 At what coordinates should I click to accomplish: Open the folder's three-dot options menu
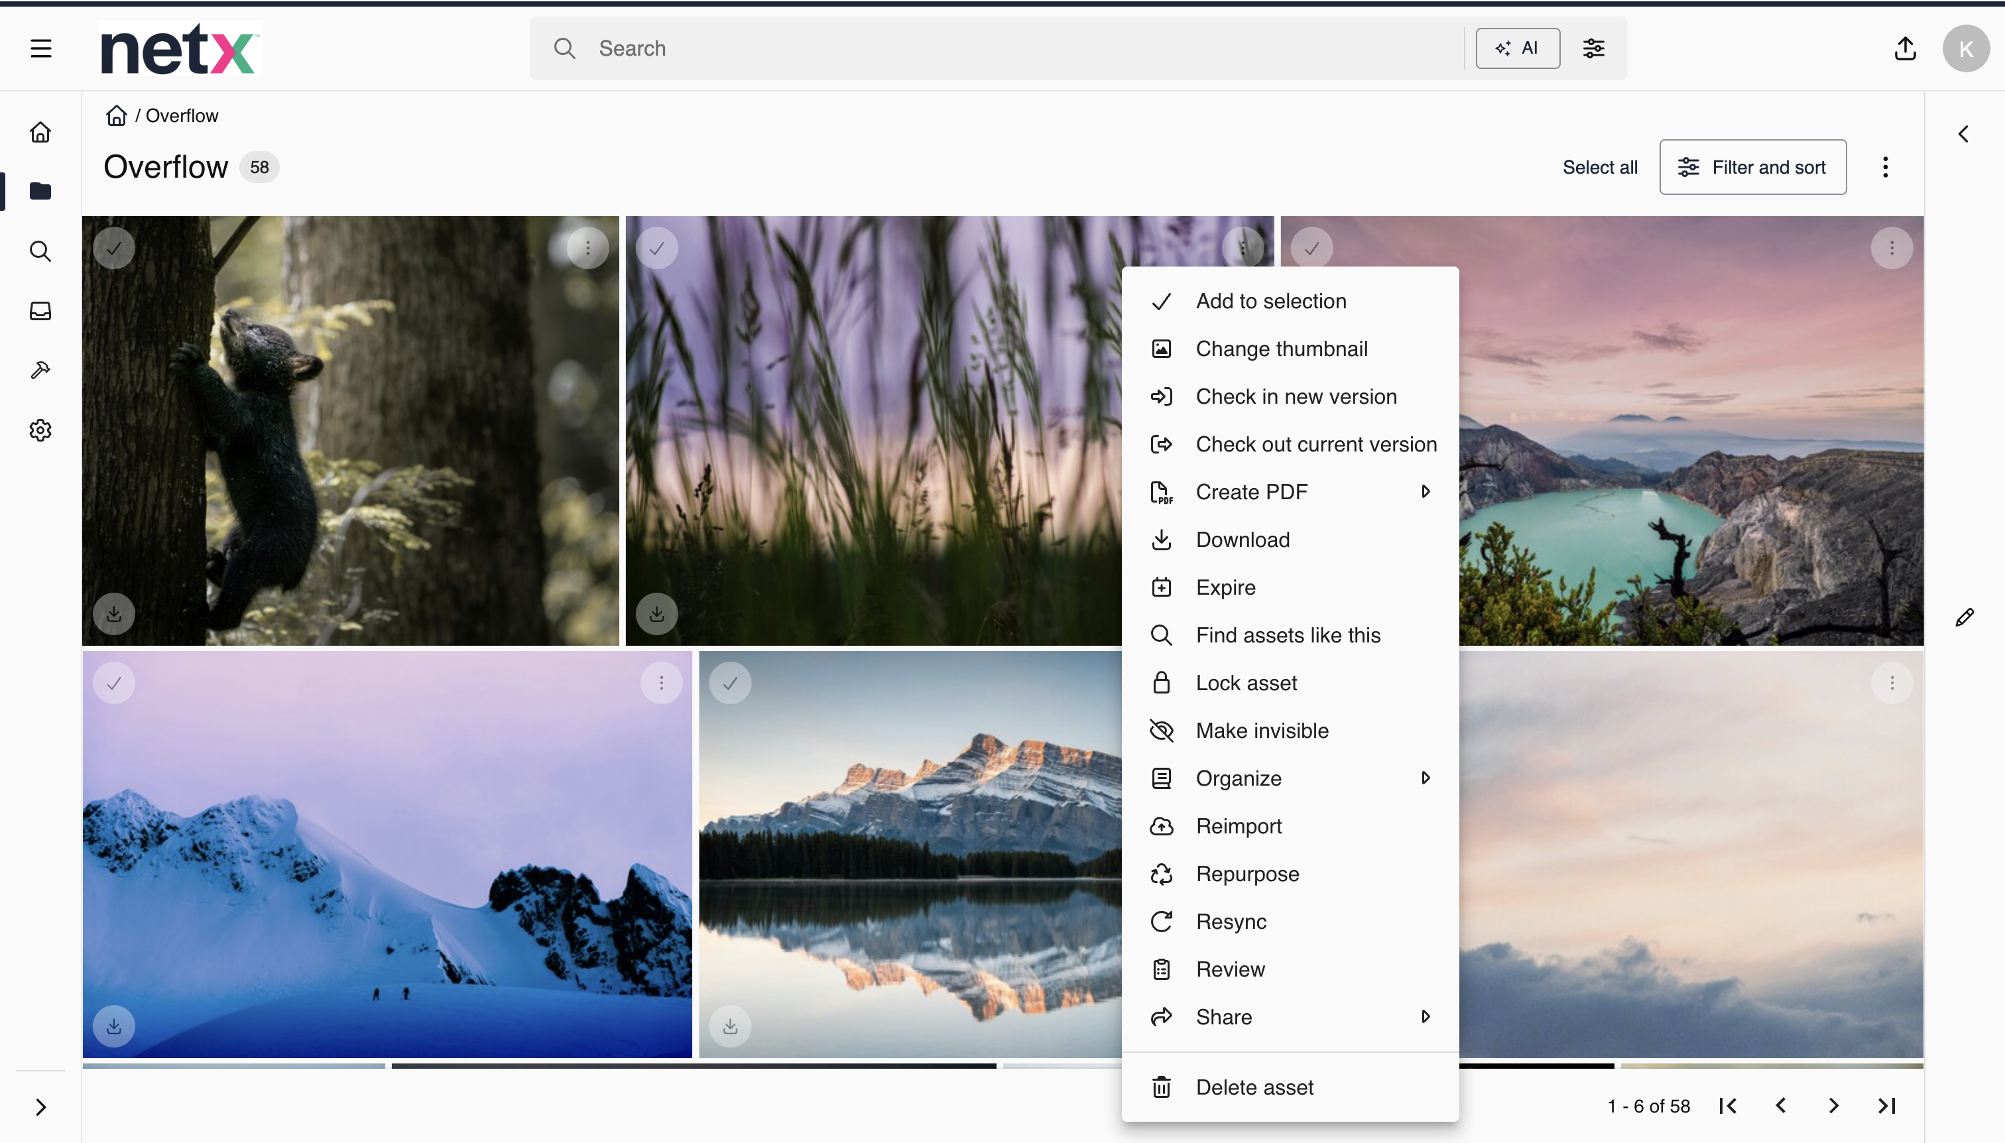(1885, 167)
